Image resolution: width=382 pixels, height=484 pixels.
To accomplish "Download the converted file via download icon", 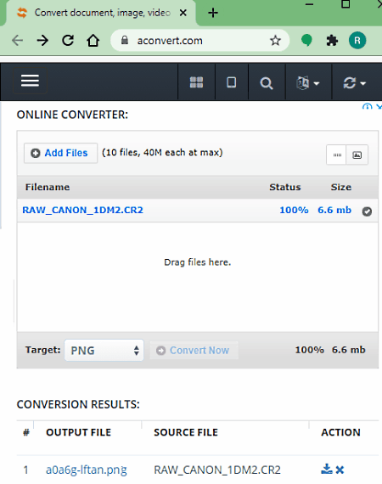I will point(327,470).
